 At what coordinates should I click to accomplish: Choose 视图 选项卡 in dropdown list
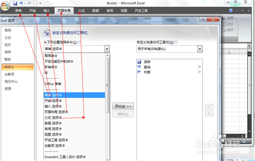75,134
